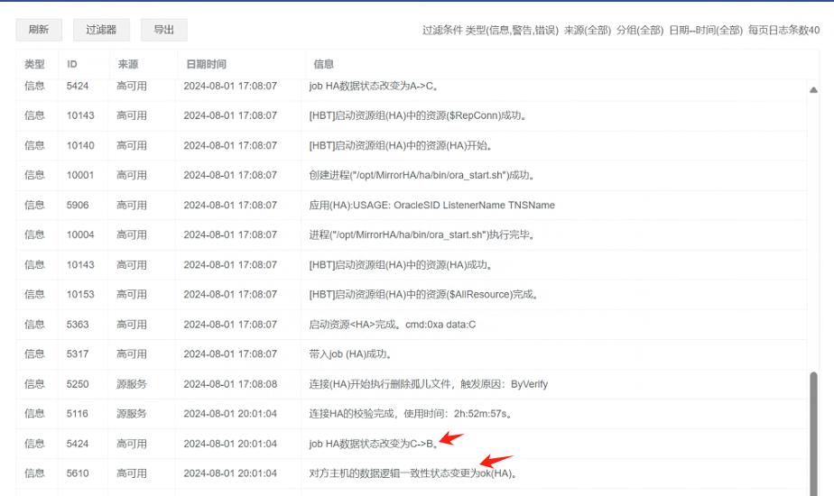Click ID cell 5610
Viewport: 834px width, 496px height.
click(78, 473)
